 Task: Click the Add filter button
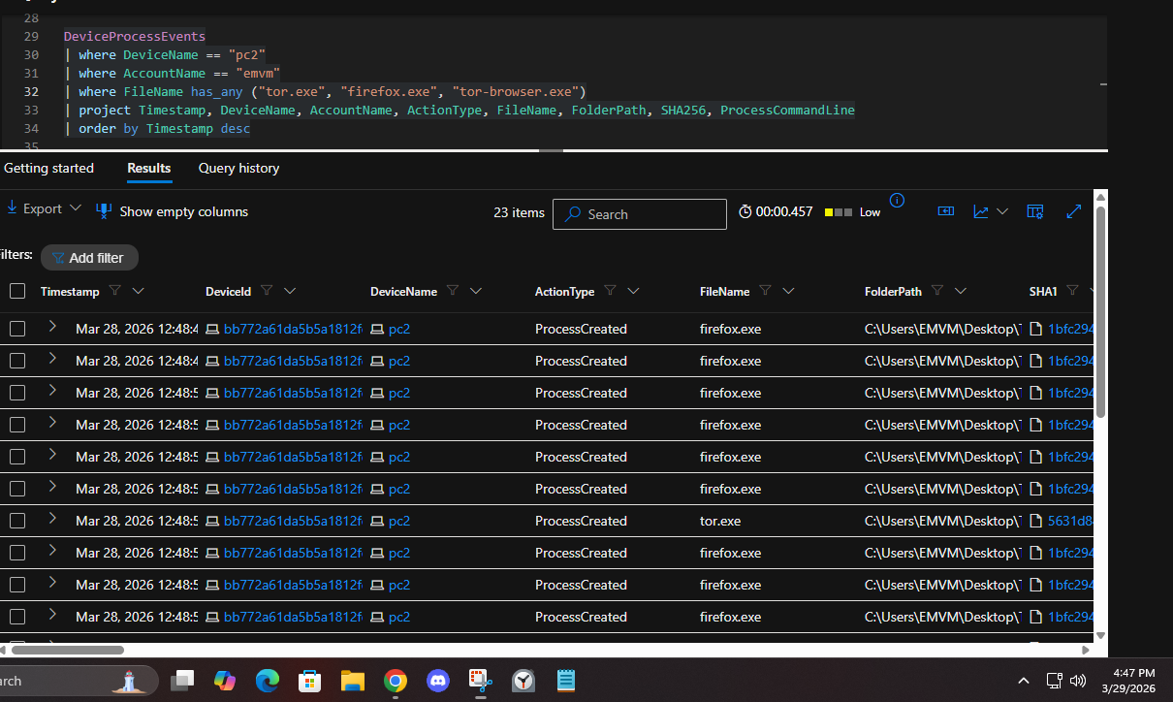[x=88, y=258]
